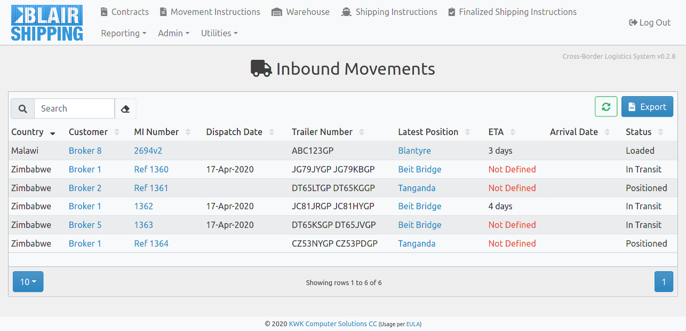
Task: Sort by the MI Number column arrows
Action: 188,132
